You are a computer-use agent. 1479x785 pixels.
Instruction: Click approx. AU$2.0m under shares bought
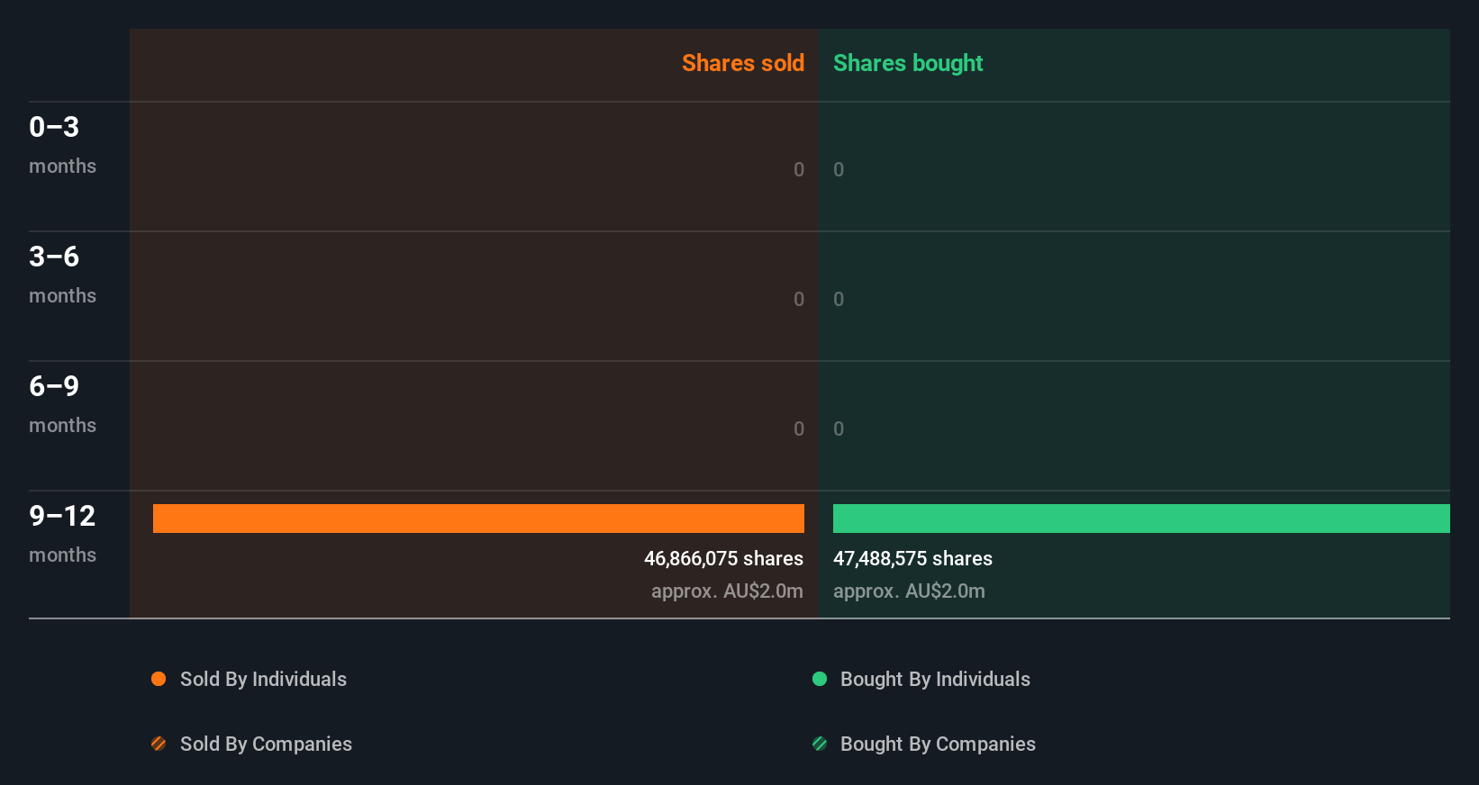point(909,591)
